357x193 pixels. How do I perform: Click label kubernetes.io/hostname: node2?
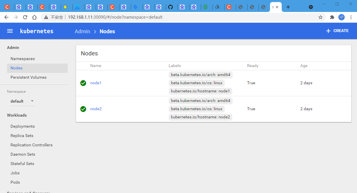(200, 117)
